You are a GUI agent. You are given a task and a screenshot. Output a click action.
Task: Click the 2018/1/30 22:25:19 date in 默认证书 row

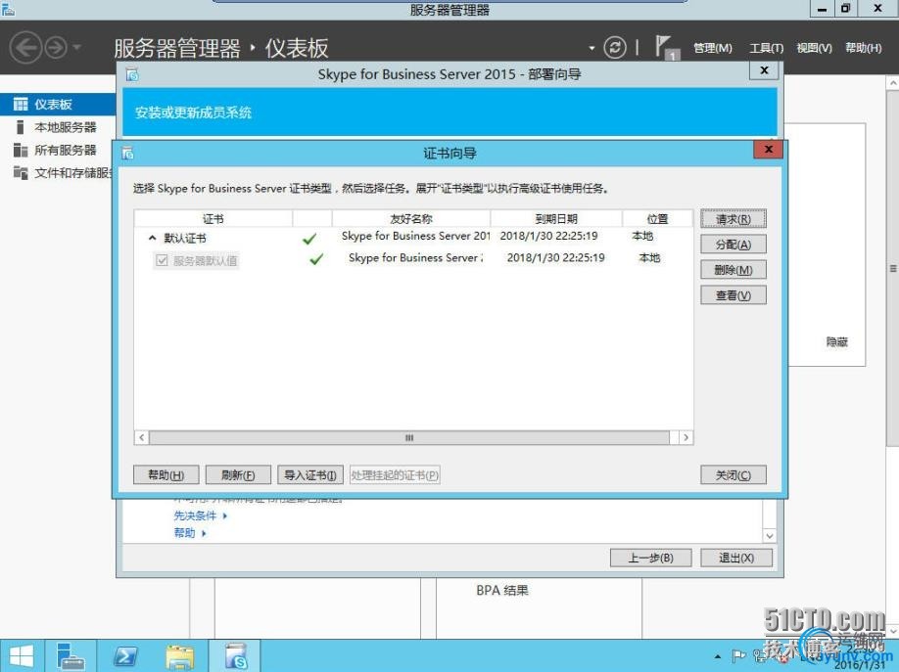[x=548, y=236]
